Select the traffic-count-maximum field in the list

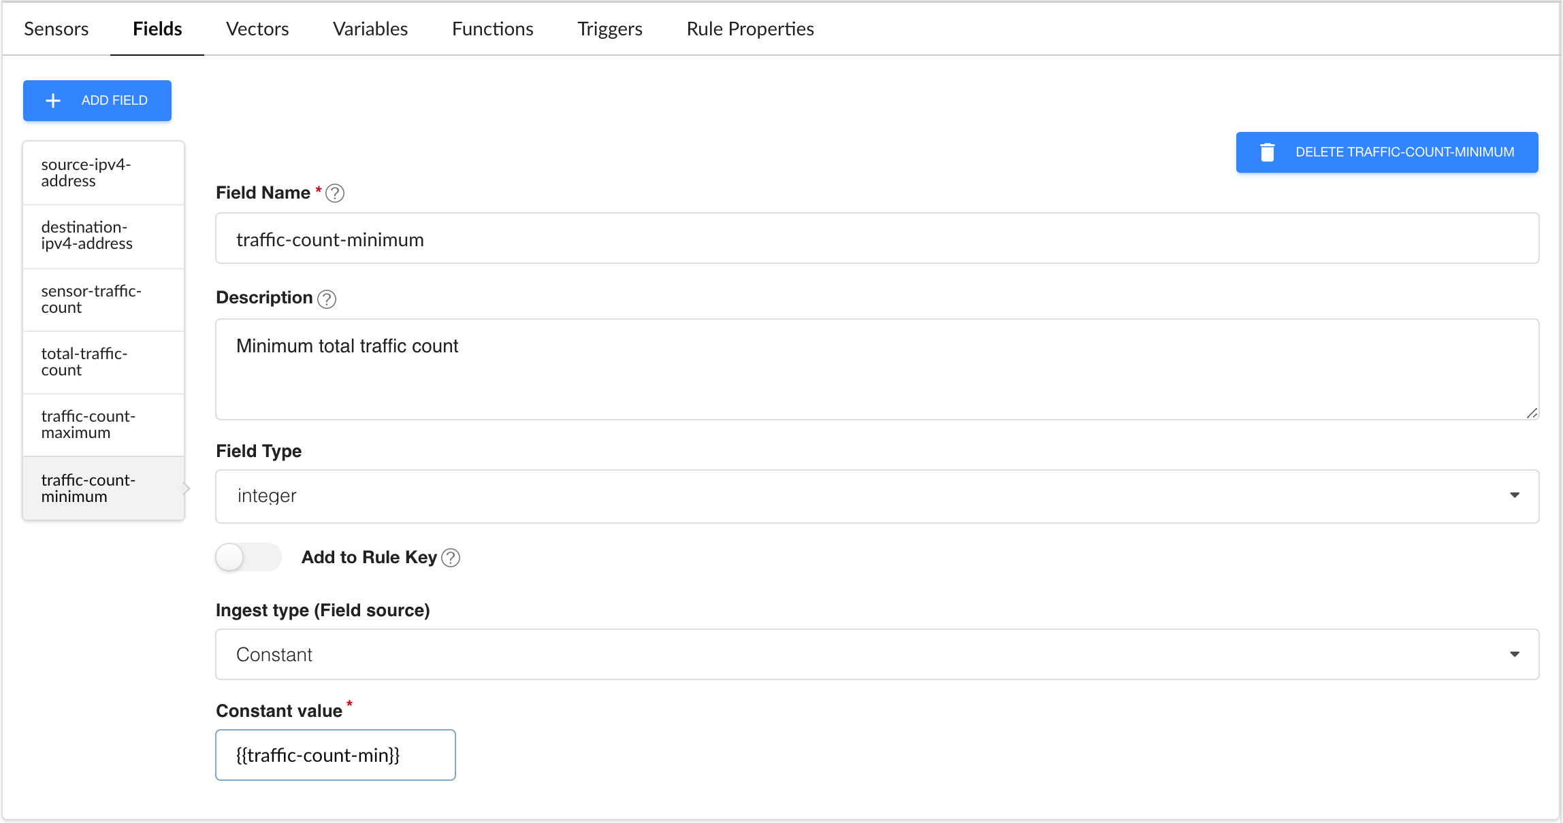coord(103,424)
